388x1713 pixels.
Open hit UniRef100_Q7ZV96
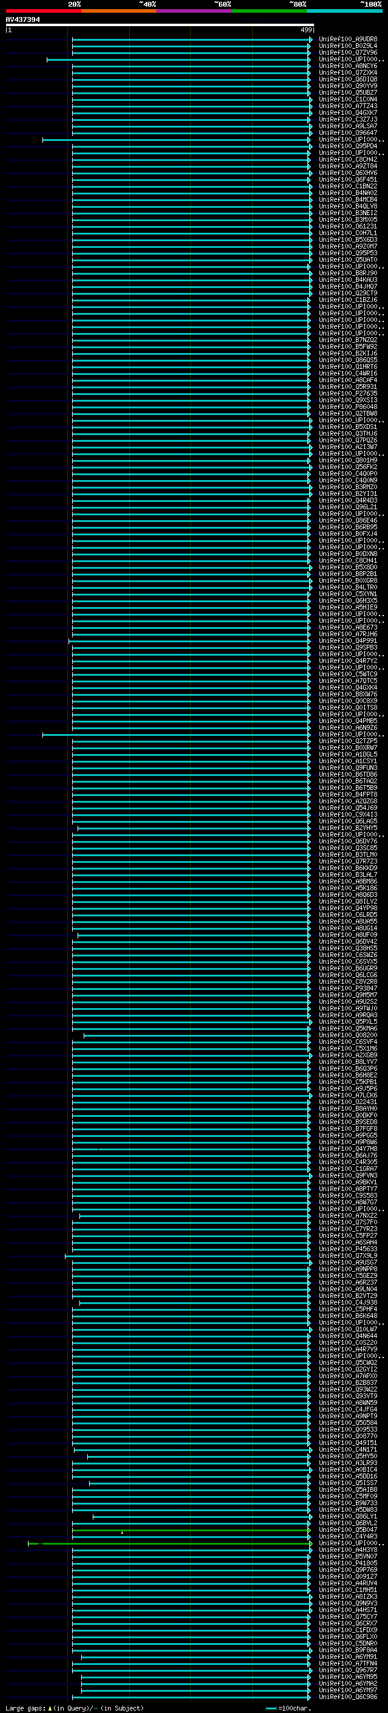(x=348, y=52)
